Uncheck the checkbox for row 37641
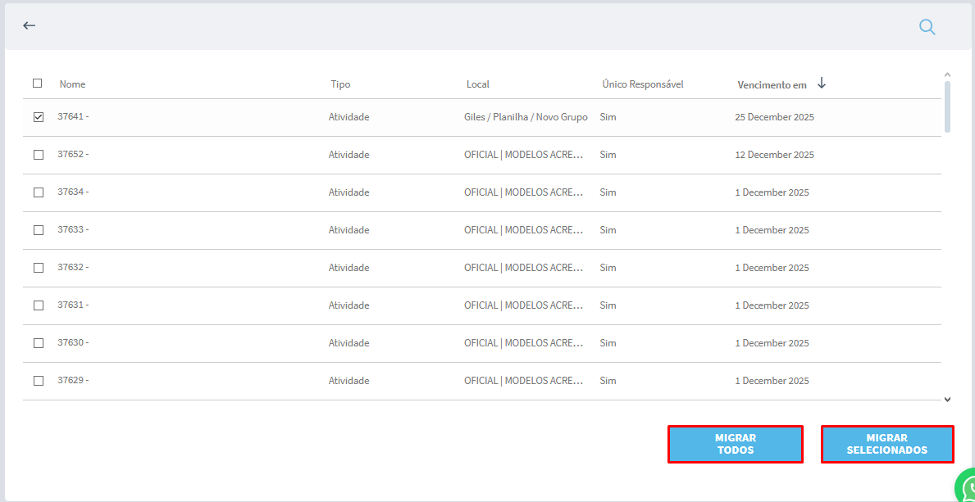 (39, 117)
